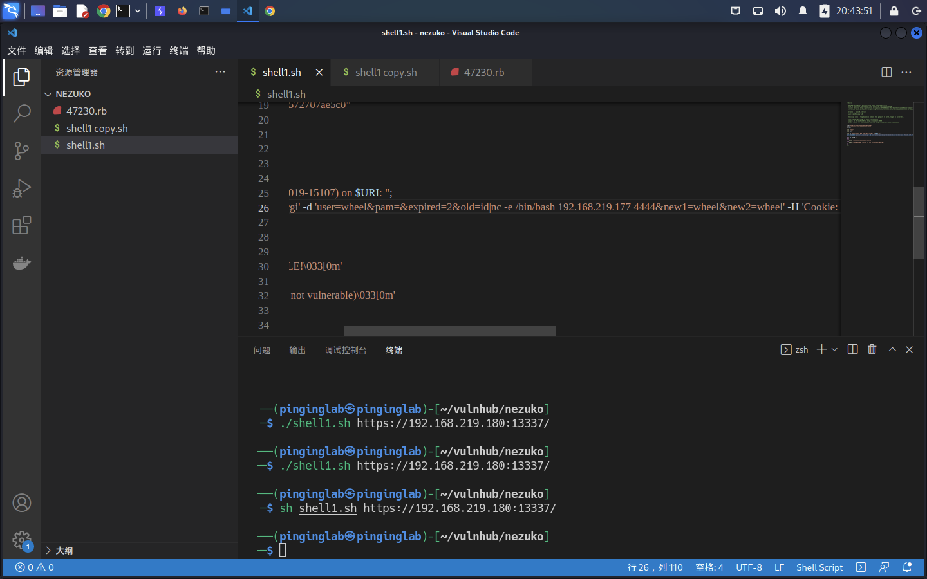Select the zsh terminal entry

(794, 349)
